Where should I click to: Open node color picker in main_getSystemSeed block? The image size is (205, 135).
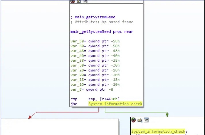click(x=73, y=1)
